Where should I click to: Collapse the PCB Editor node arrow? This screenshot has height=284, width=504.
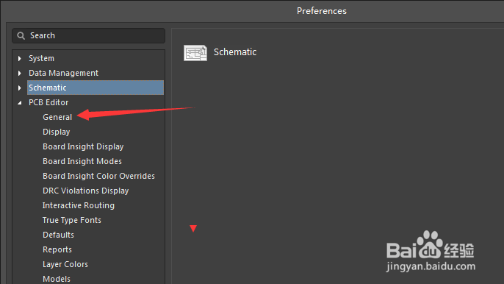click(20, 103)
